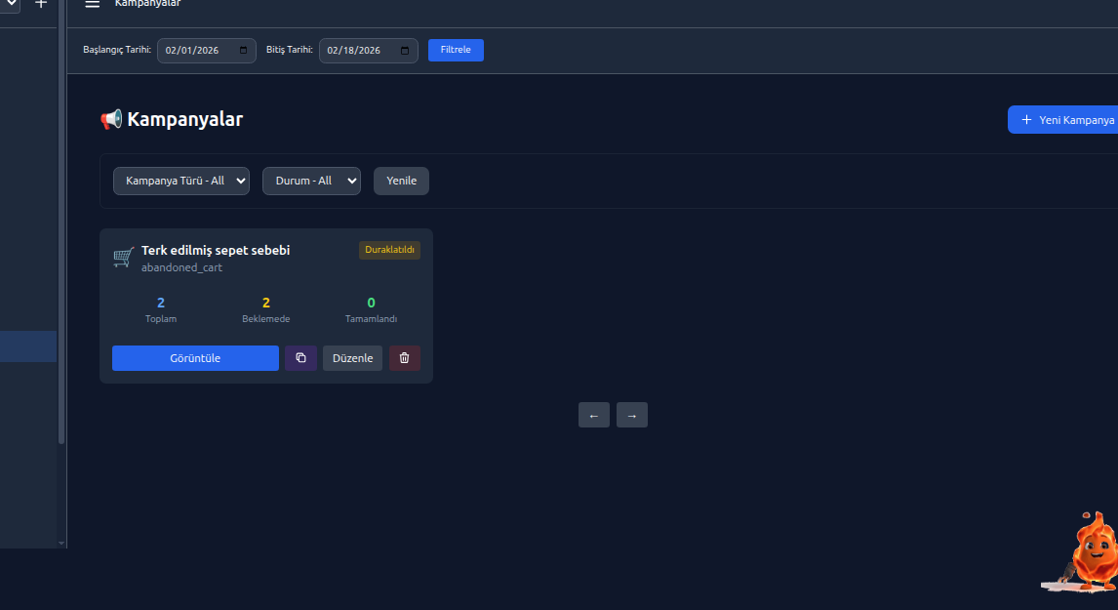Open the Terk edilmiş sepet sebebi campaign title

pyautogui.click(x=216, y=250)
